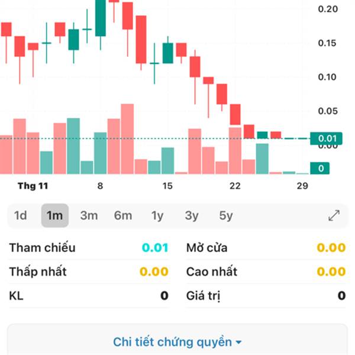Tap the 22 date marker on axis
The height and width of the screenshot is (355, 355).
(235, 186)
